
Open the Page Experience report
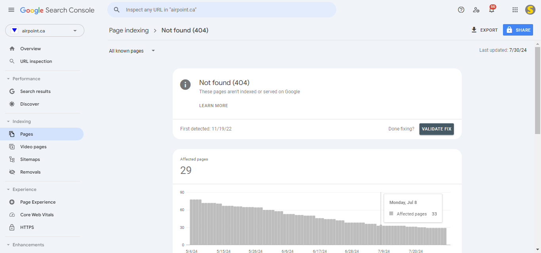42,202
